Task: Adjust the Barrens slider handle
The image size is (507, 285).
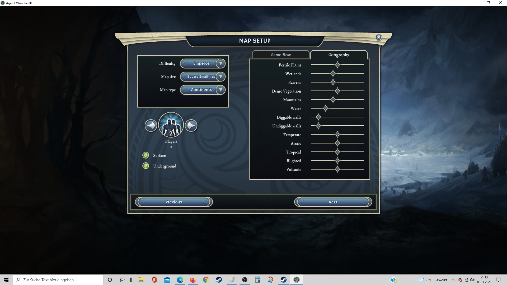Action: click(333, 82)
